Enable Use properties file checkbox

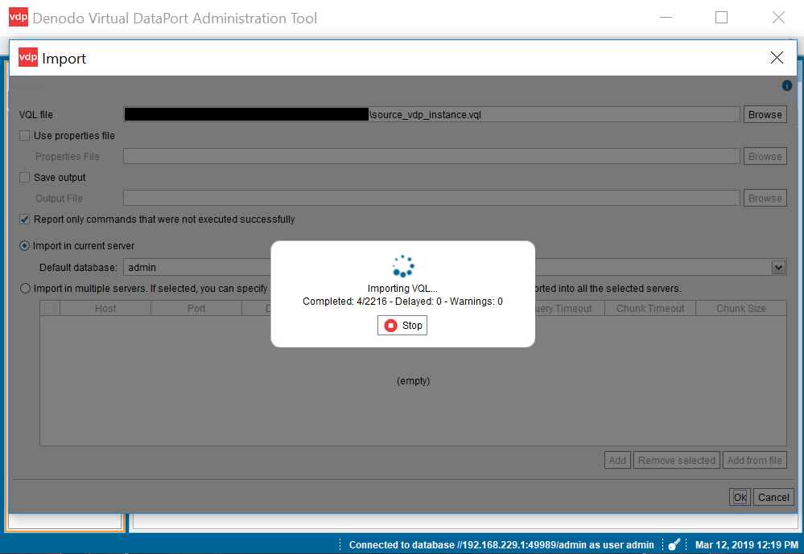pyautogui.click(x=25, y=136)
